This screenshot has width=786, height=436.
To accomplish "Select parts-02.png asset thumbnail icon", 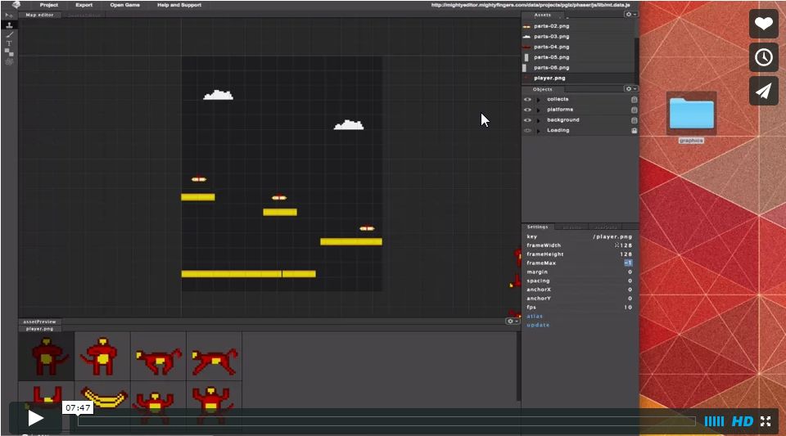I will [526, 26].
